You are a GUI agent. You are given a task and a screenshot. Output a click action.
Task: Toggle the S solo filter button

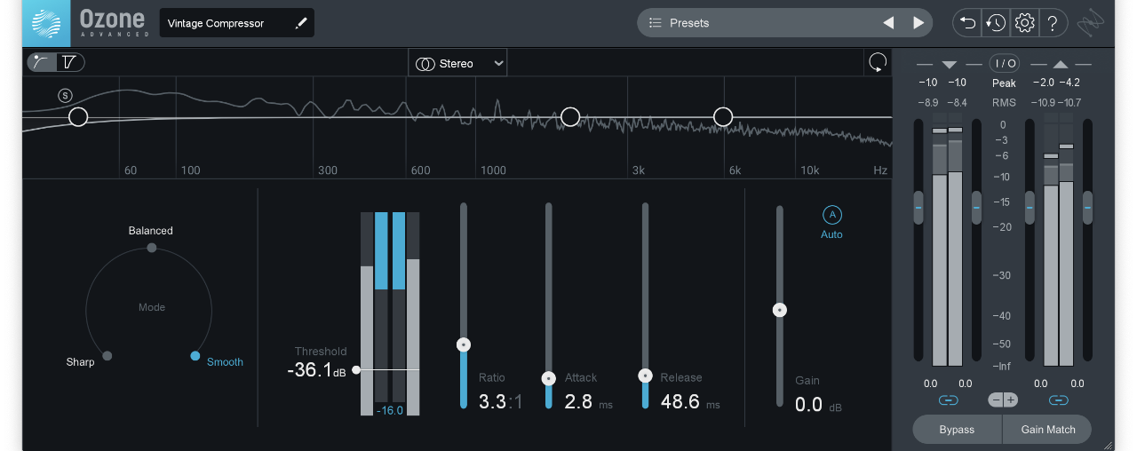point(65,95)
